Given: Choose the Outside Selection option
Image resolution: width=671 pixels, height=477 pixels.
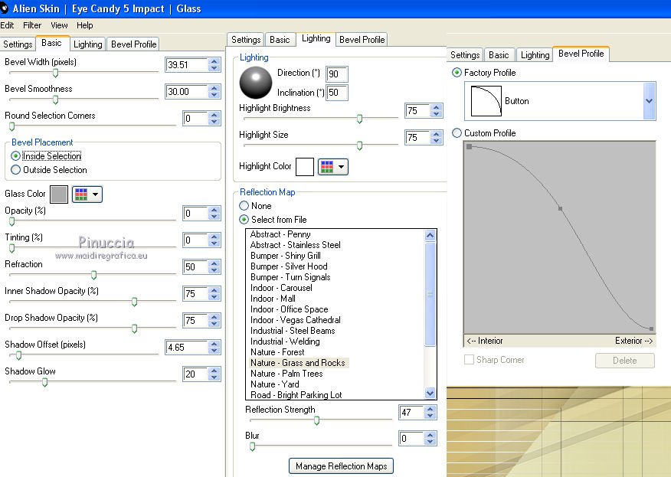Looking at the screenshot, I should 15,170.
